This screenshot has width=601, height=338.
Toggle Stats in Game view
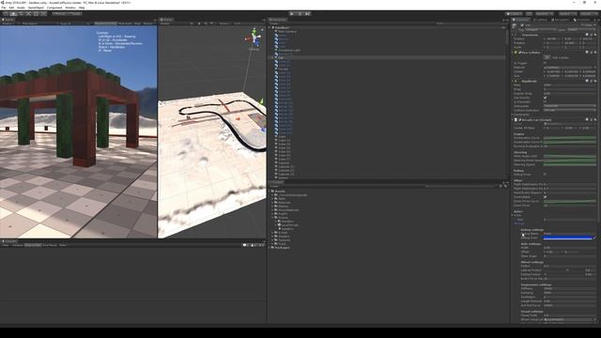tap(137, 23)
